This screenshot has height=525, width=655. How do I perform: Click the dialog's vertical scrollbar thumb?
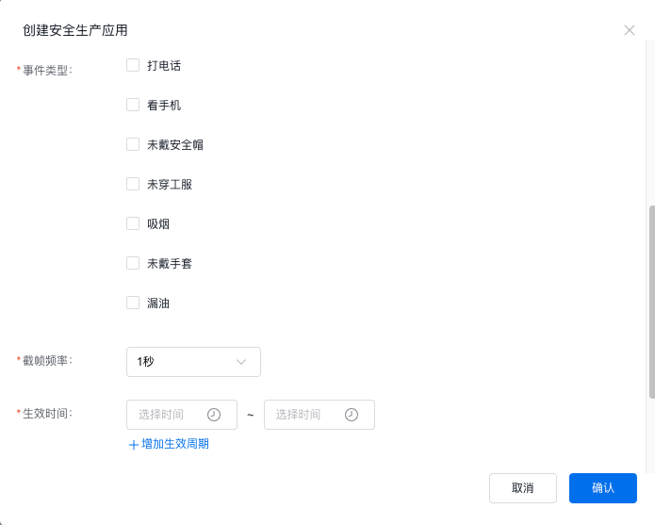(651, 302)
